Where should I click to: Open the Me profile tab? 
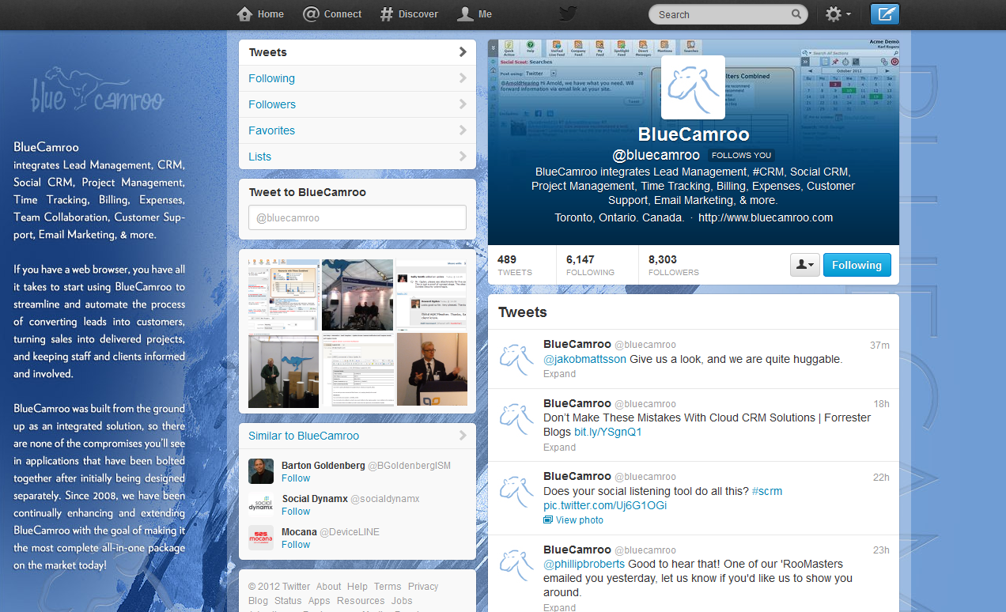coord(475,14)
